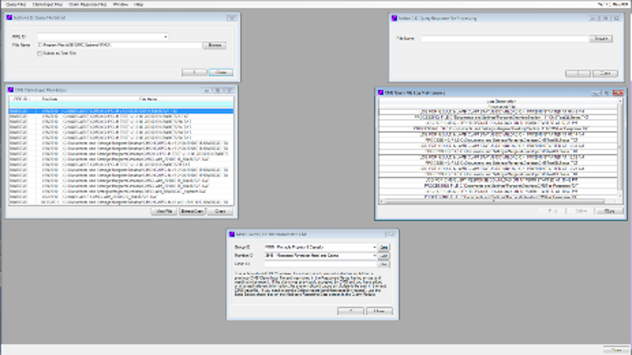Click the small button beside the User ID field

point(383,264)
